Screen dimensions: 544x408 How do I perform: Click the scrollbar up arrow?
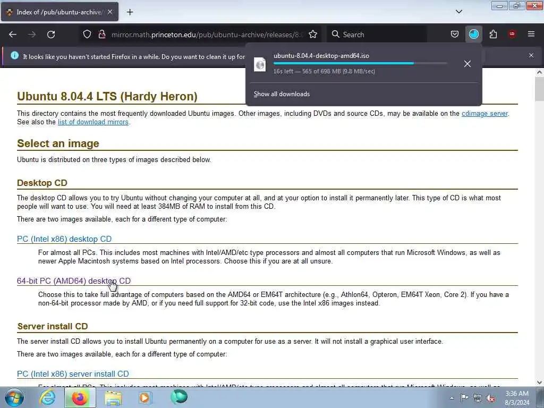point(539,72)
